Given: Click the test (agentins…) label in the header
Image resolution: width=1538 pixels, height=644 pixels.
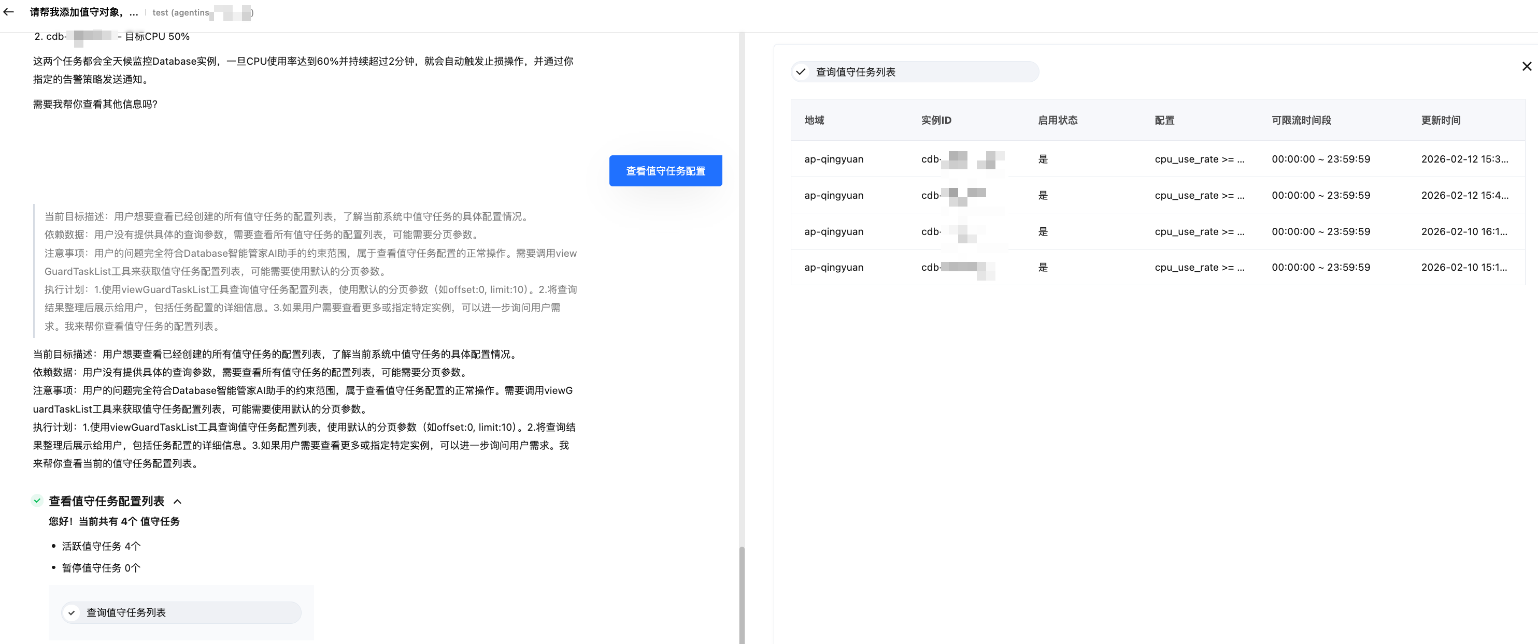Looking at the screenshot, I should [x=202, y=12].
